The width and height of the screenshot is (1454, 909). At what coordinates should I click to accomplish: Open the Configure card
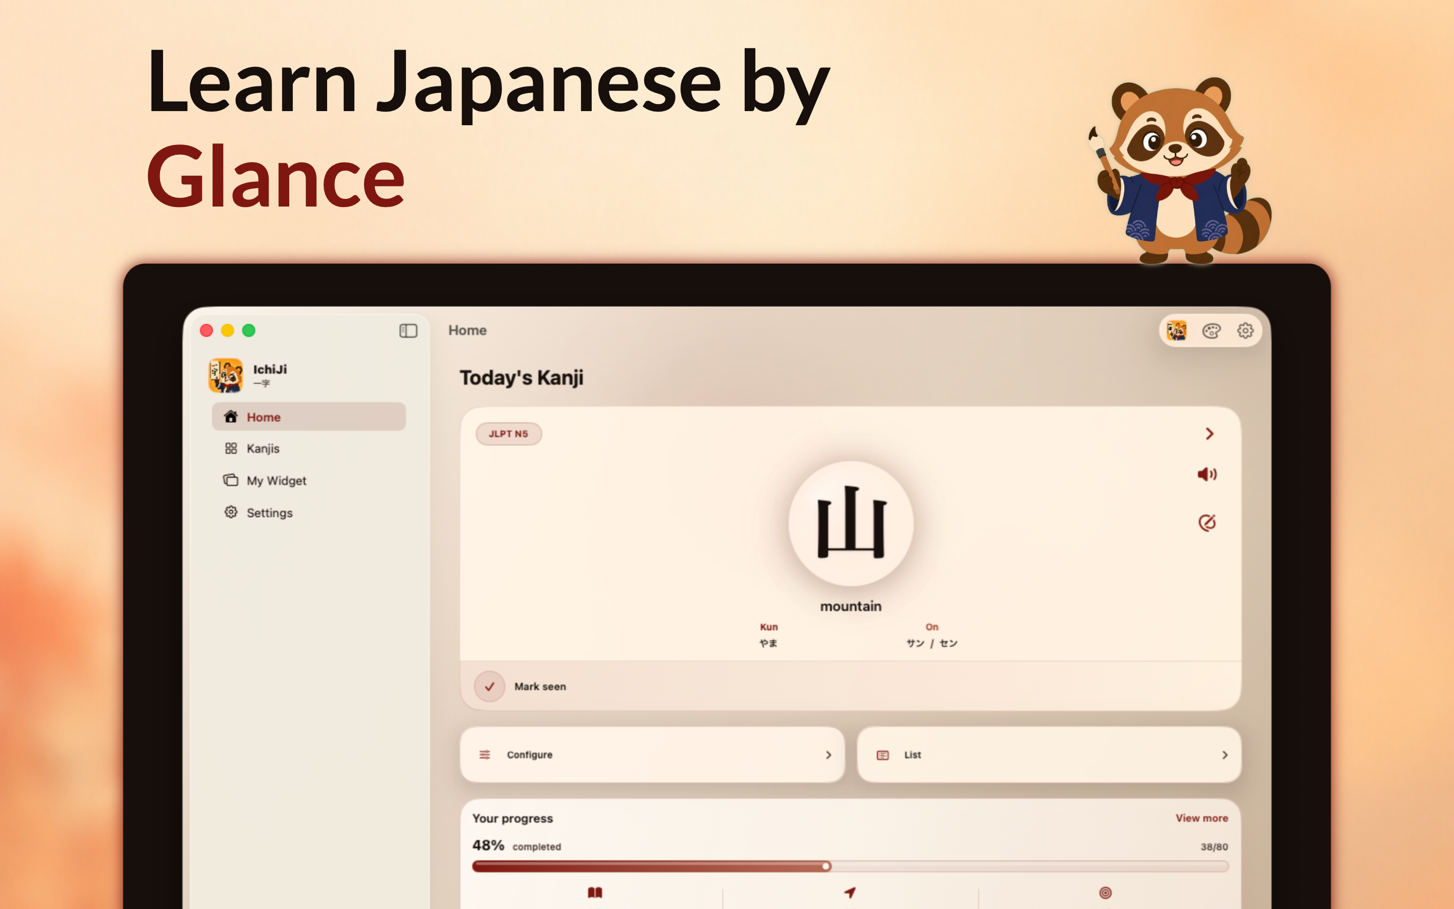652,754
